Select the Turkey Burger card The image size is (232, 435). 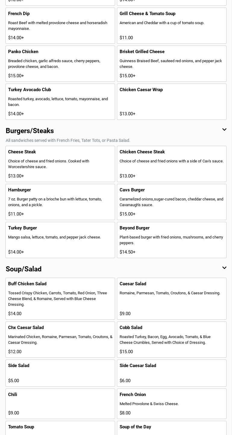[x=60, y=240]
